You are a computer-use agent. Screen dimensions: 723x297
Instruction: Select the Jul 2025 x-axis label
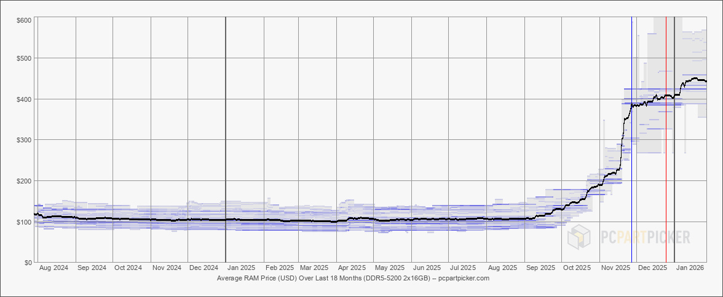pyautogui.click(x=464, y=268)
